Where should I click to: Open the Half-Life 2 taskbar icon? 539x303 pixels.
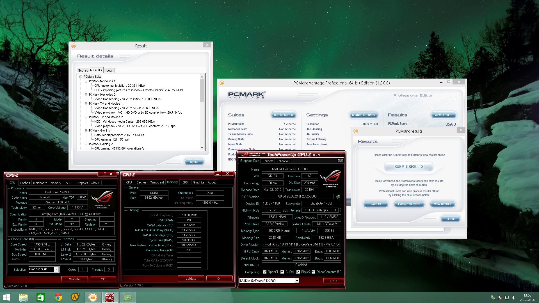coord(75,297)
